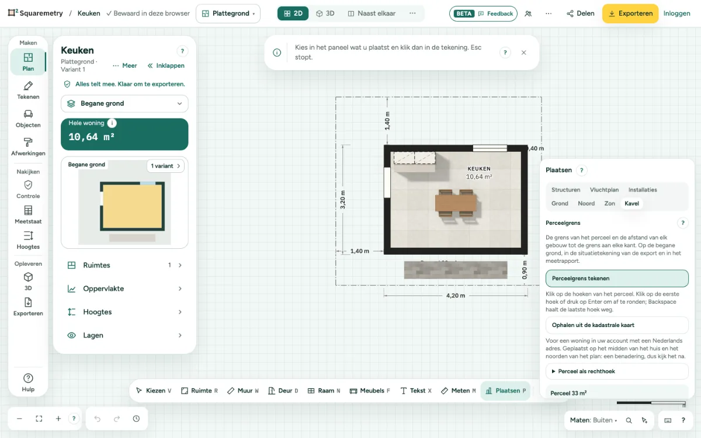Expand the Oppervlakte row
The image size is (701, 438).
[124, 288]
